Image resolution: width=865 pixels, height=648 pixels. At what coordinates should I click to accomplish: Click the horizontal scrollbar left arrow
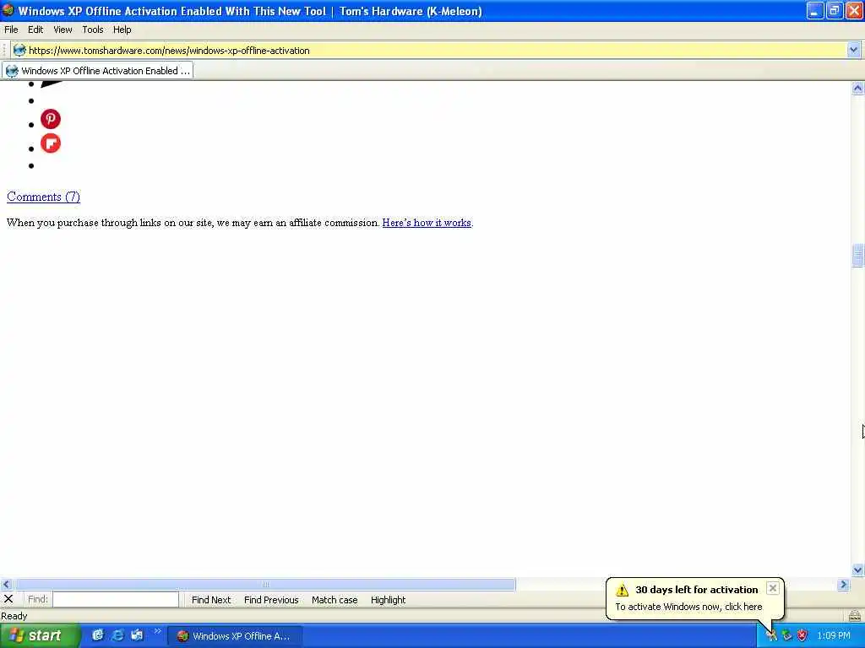7,584
